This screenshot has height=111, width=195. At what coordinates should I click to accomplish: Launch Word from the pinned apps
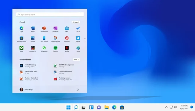point(33,29)
